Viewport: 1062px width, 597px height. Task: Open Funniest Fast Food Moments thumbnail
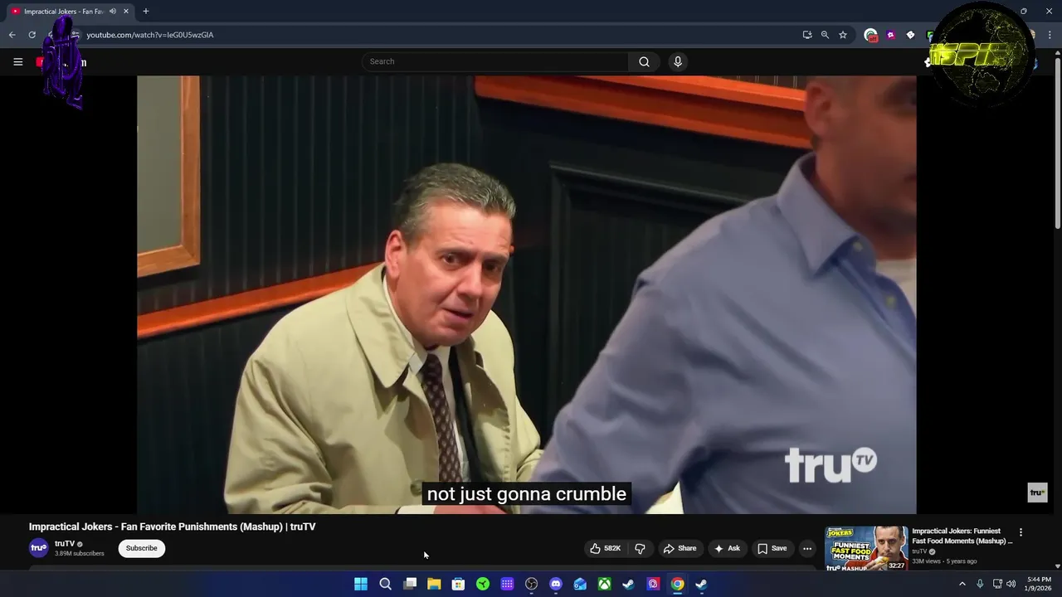[x=866, y=548]
